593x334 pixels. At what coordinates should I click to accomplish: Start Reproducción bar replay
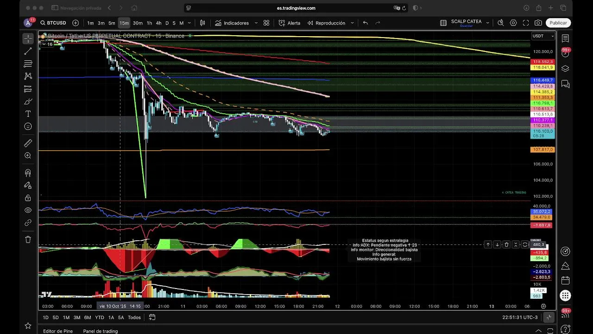[326, 23]
